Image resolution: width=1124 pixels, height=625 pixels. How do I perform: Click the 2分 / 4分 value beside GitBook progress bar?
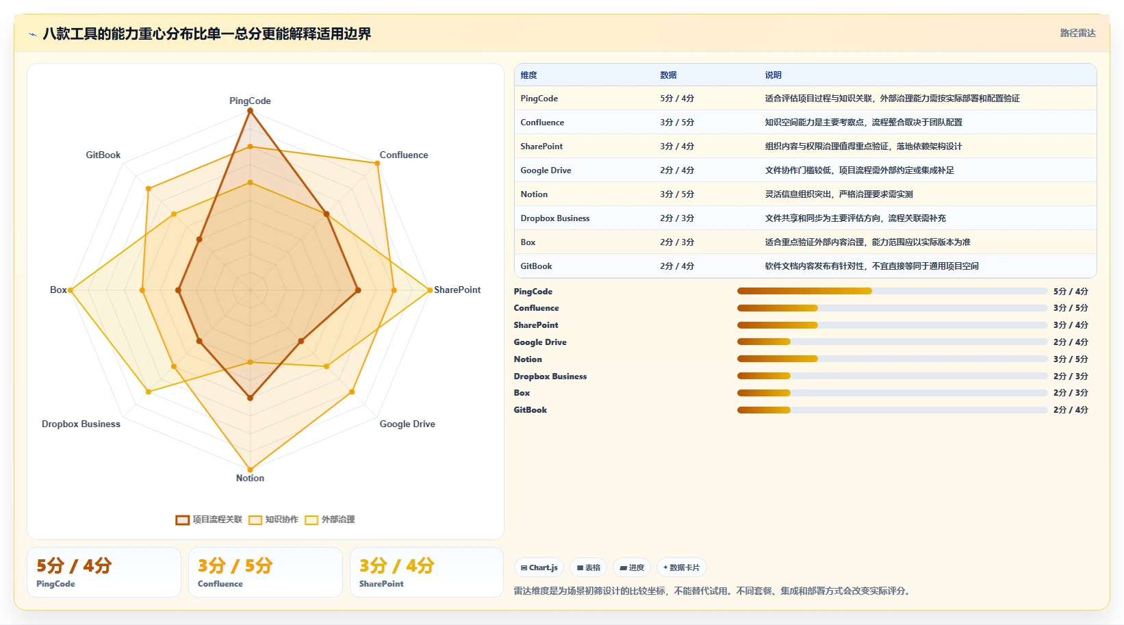click(1071, 410)
